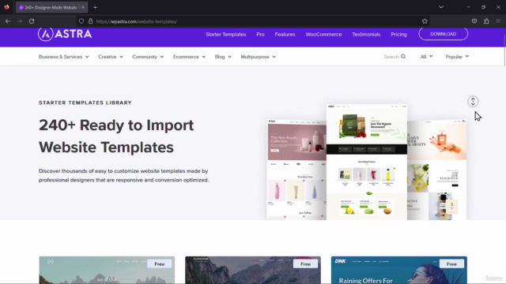Go back with the arrow icon
Viewport: 506px width, 284px height.
click(8, 21)
